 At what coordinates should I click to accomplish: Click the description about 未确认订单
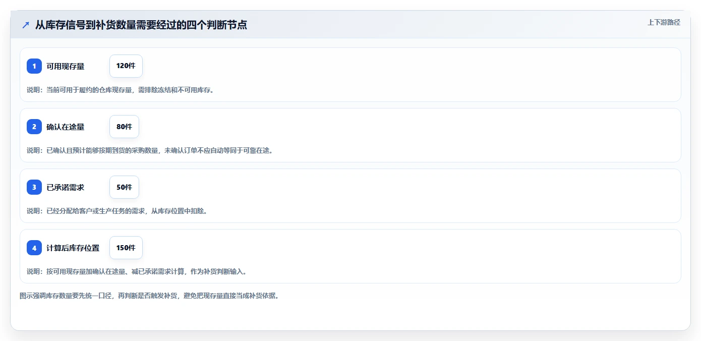150,150
